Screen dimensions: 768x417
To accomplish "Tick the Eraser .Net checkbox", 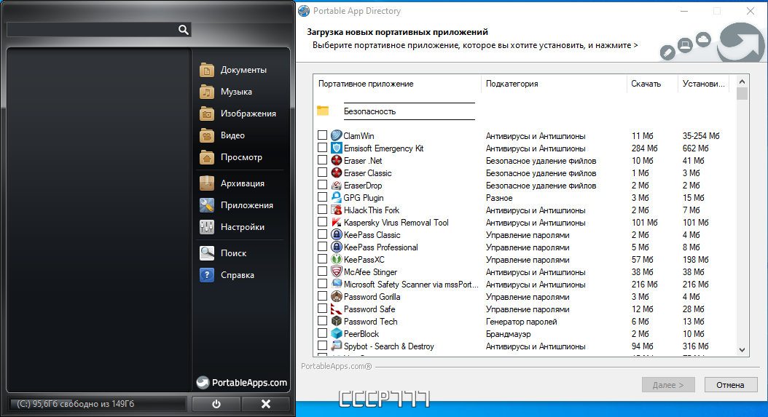I will (322, 159).
